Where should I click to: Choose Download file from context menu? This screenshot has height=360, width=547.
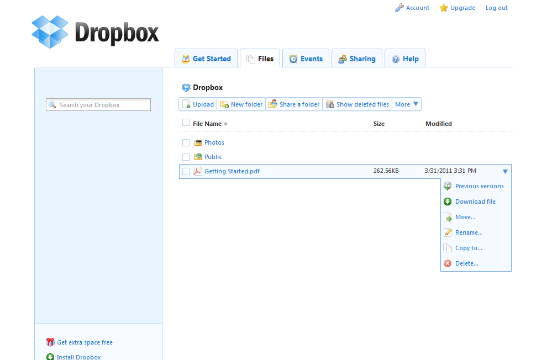coord(475,202)
